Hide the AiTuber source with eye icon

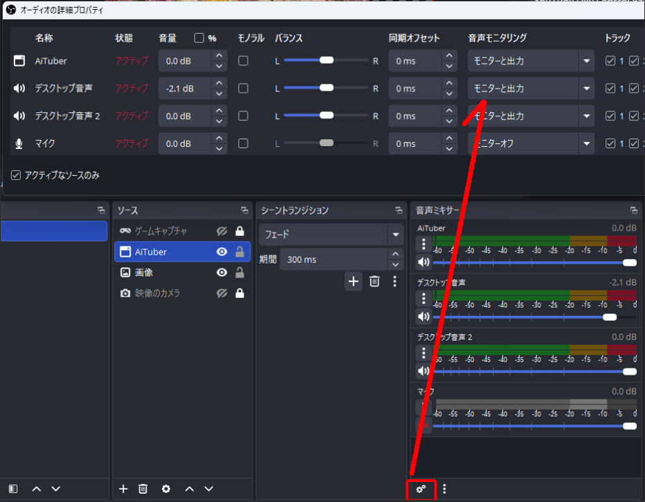pyautogui.click(x=221, y=252)
